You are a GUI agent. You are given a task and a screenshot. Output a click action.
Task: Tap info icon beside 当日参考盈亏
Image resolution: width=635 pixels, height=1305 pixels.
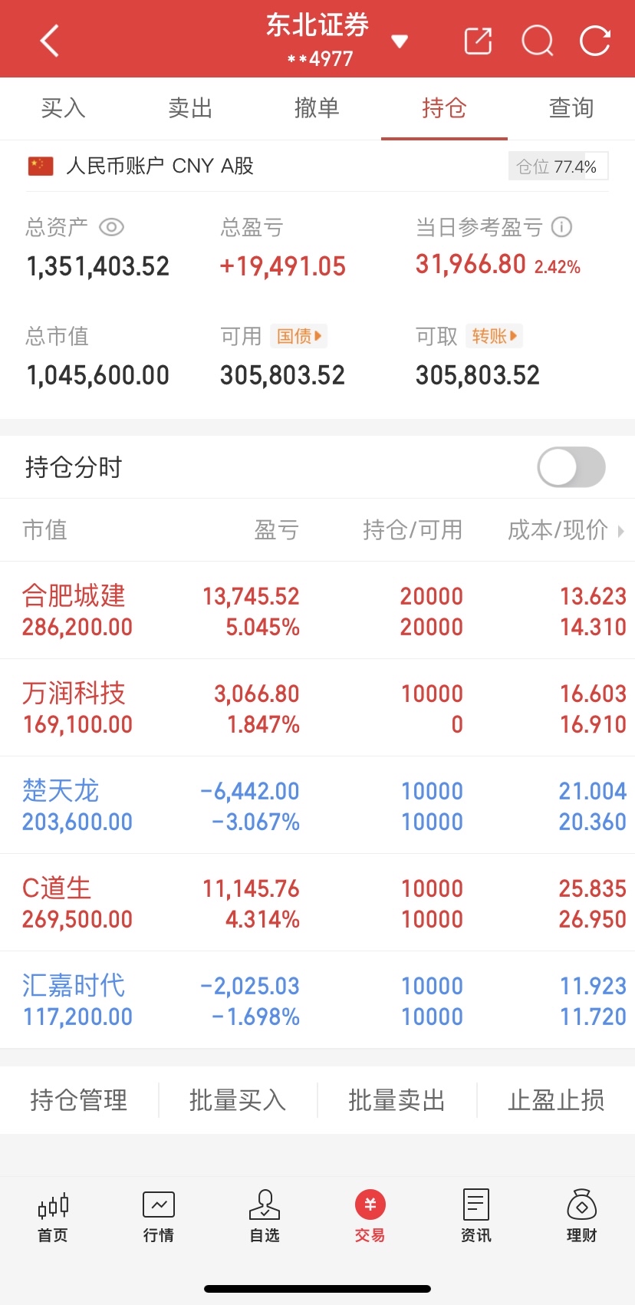562,227
